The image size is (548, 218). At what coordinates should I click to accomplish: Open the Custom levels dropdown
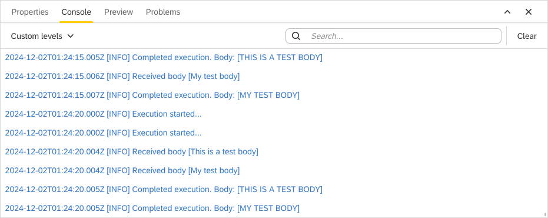pos(42,36)
